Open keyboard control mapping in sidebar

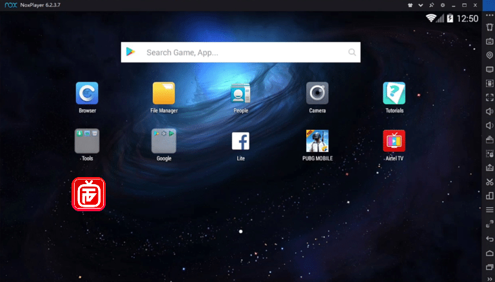coord(490,41)
